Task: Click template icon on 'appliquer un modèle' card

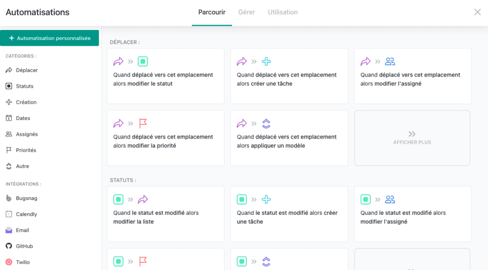Action: (x=266, y=123)
